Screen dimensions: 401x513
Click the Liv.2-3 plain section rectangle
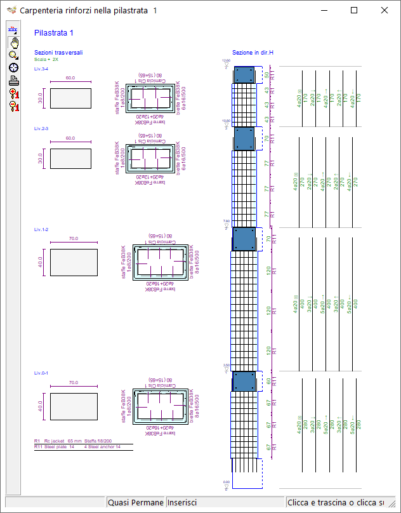click(70, 158)
